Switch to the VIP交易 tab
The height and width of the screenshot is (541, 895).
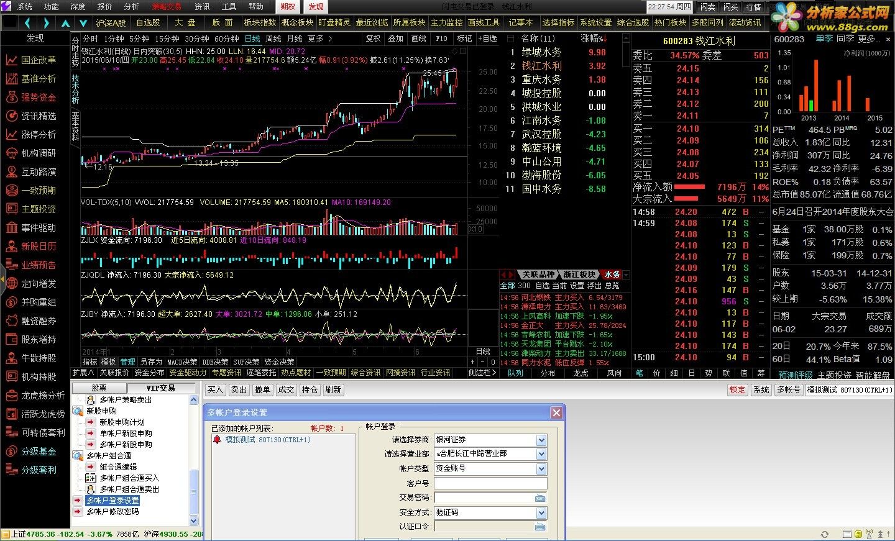click(160, 388)
